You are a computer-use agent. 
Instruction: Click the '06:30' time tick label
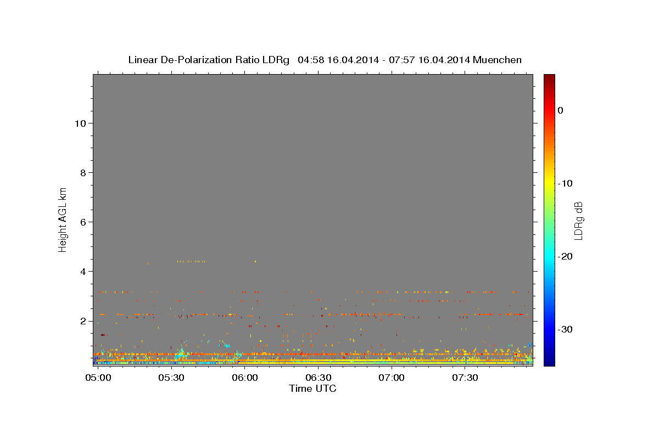tap(319, 378)
